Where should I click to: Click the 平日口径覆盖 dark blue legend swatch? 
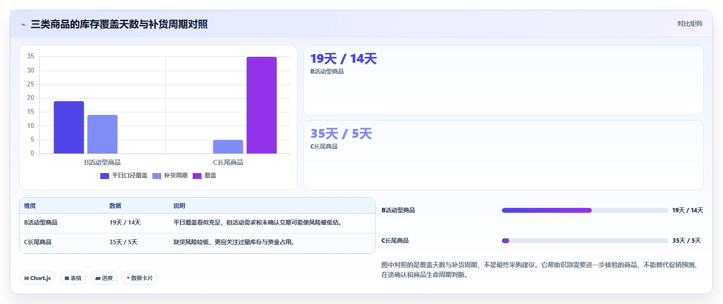[105, 176]
